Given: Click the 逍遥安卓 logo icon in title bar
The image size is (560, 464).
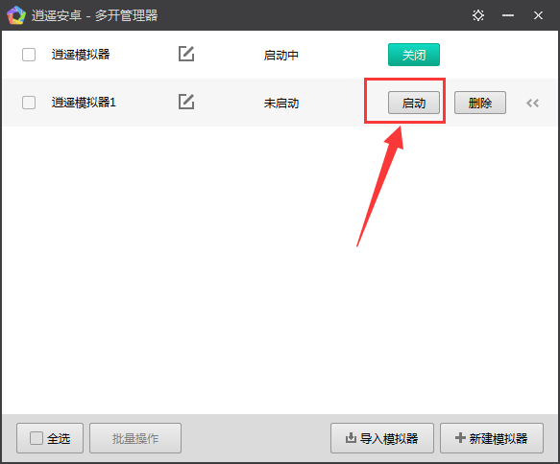Looking at the screenshot, I should coord(16,15).
